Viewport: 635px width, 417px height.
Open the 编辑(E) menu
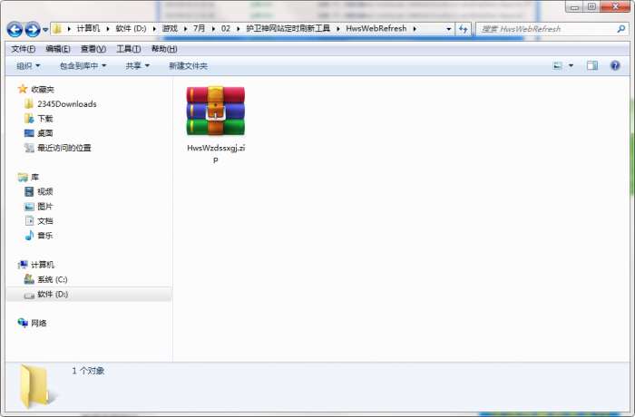point(58,49)
